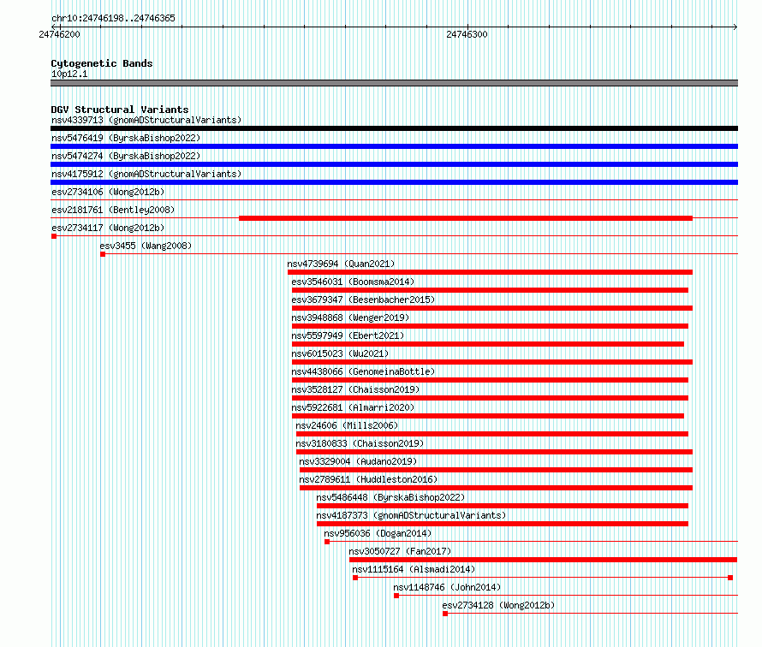This screenshot has height=647, width=762.
Task: Click the 10p12.1 cytogenetic band bar
Action: [x=394, y=83]
